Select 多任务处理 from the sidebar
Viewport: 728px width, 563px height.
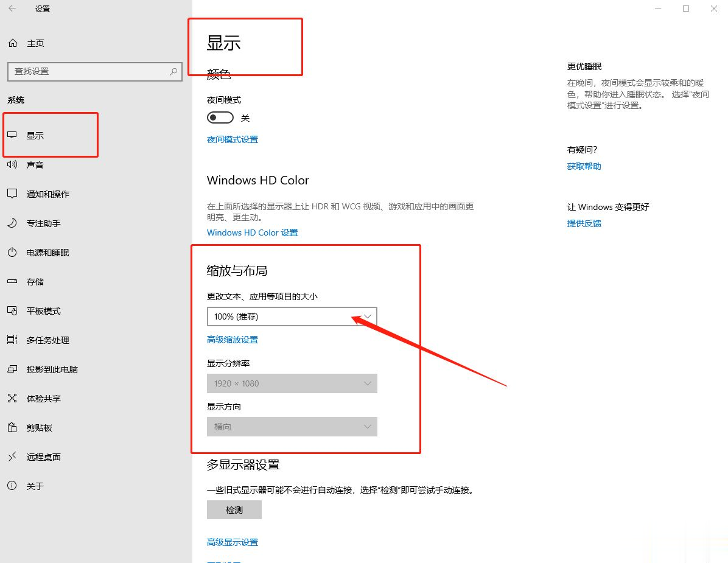(x=47, y=340)
